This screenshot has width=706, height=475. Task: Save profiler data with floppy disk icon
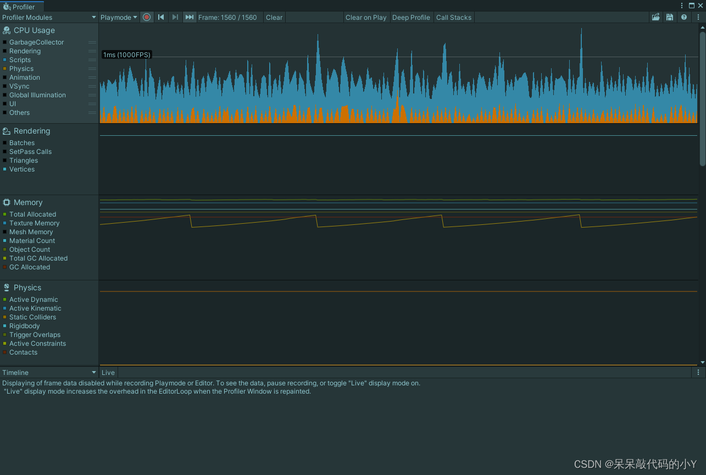[670, 17]
